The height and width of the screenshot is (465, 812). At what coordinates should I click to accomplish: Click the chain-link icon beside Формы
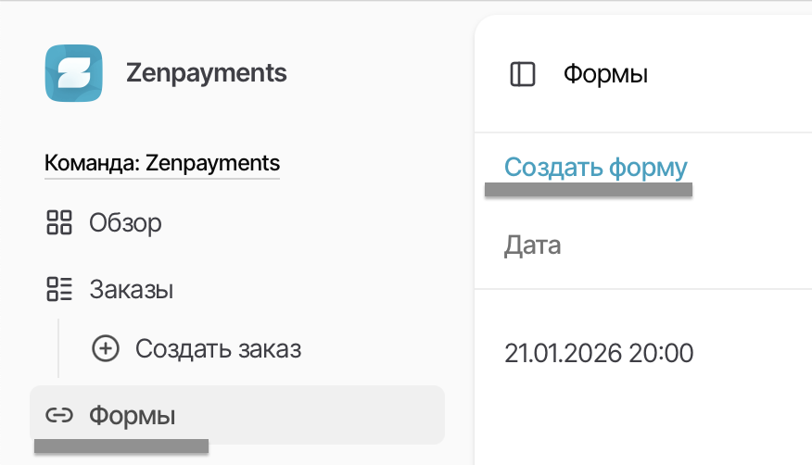[59, 415]
